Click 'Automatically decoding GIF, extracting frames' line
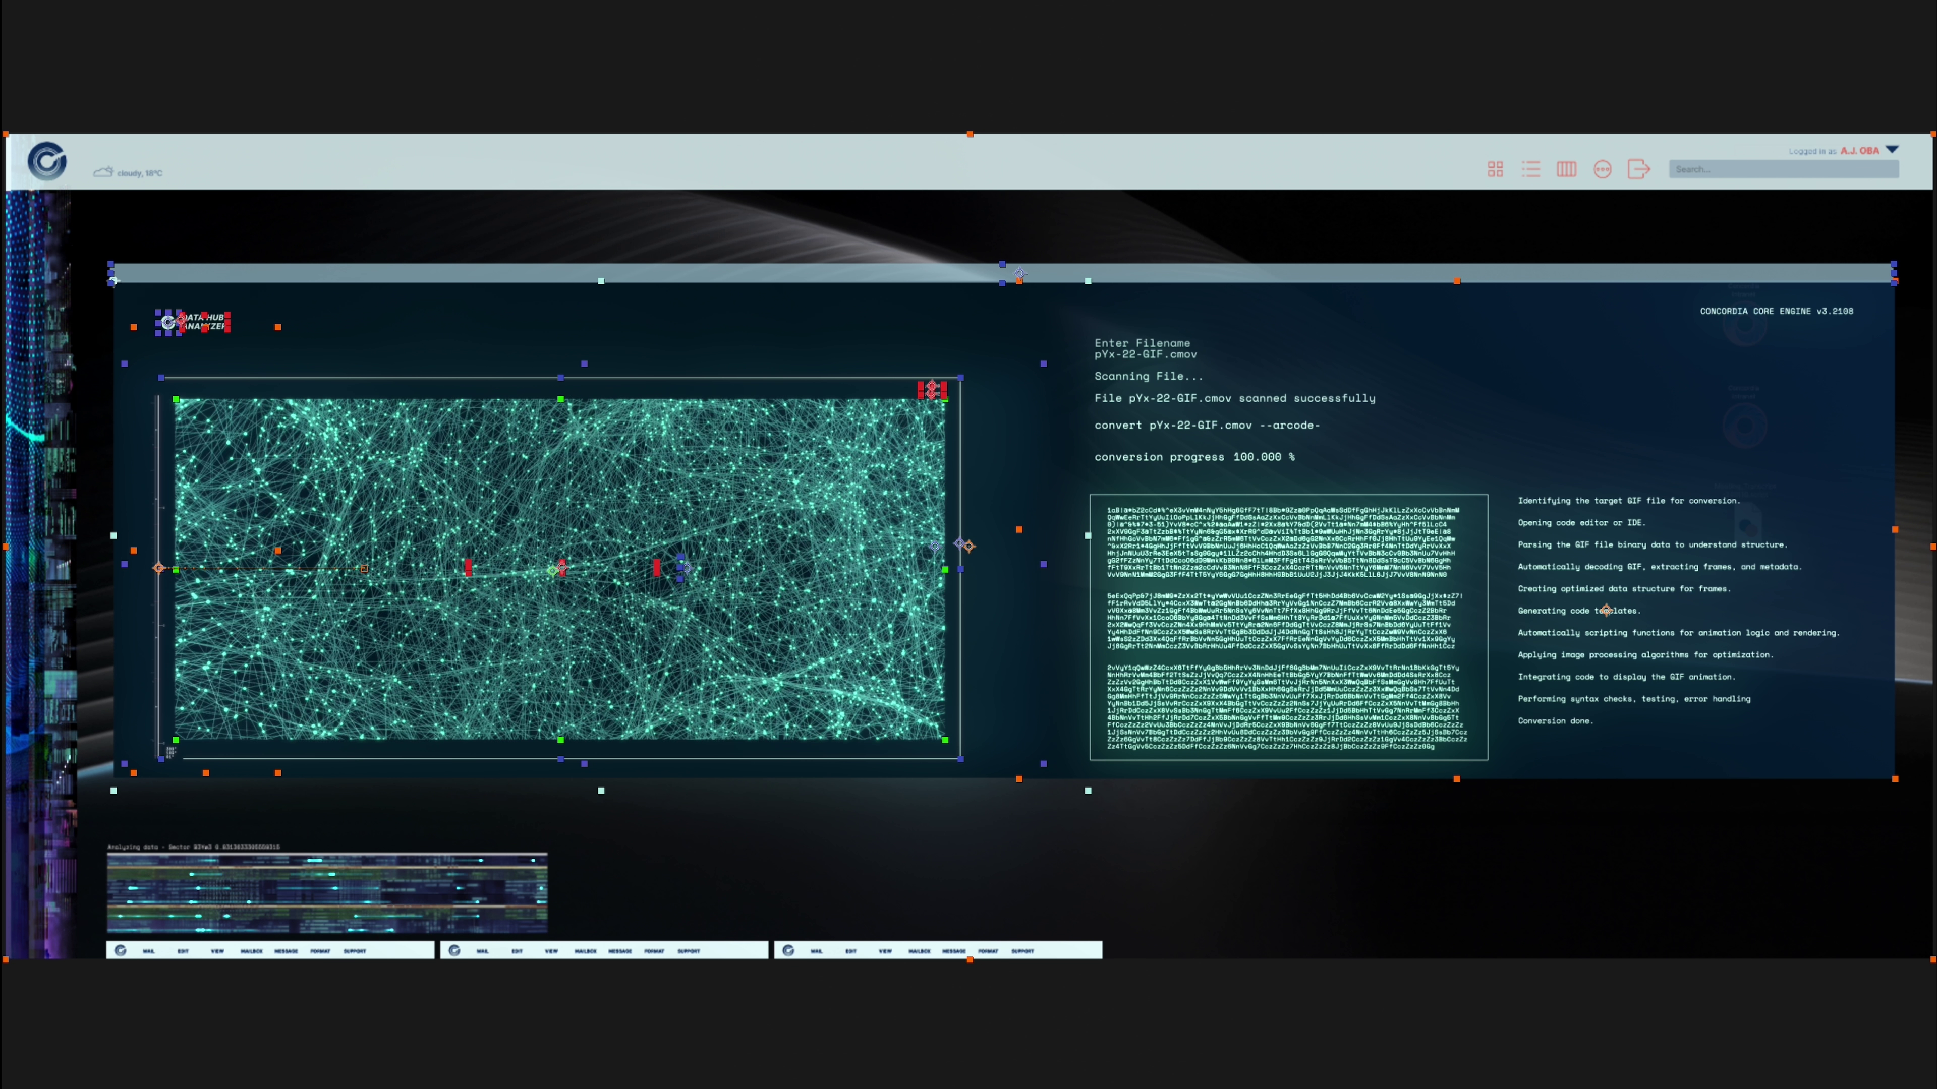This screenshot has width=1937, height=1089. (1660, 567)
